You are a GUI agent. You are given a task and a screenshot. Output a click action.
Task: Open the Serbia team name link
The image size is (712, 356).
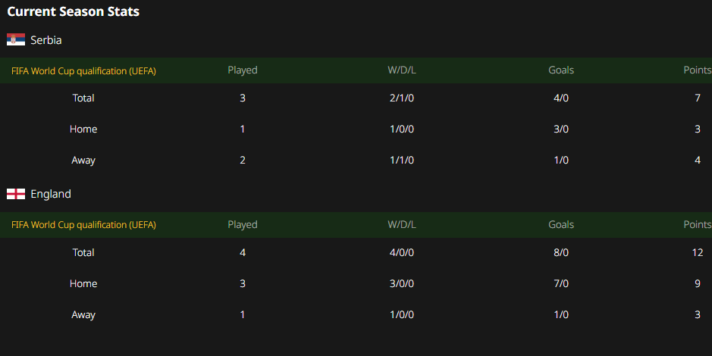click(45, 40)
